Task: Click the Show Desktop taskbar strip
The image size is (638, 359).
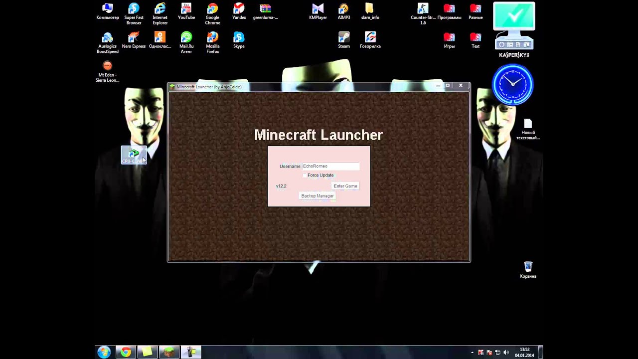Action: click(541, 353)
